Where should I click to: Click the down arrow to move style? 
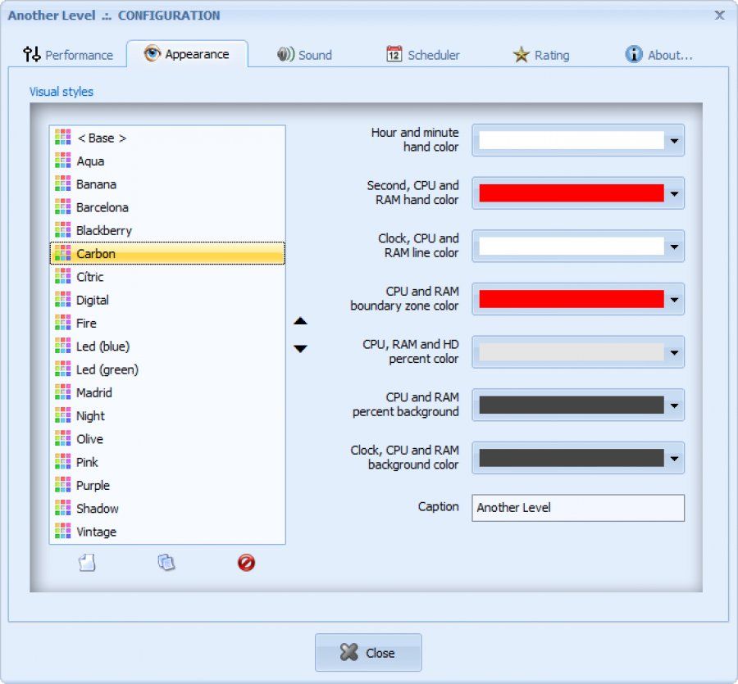point(301,348)
